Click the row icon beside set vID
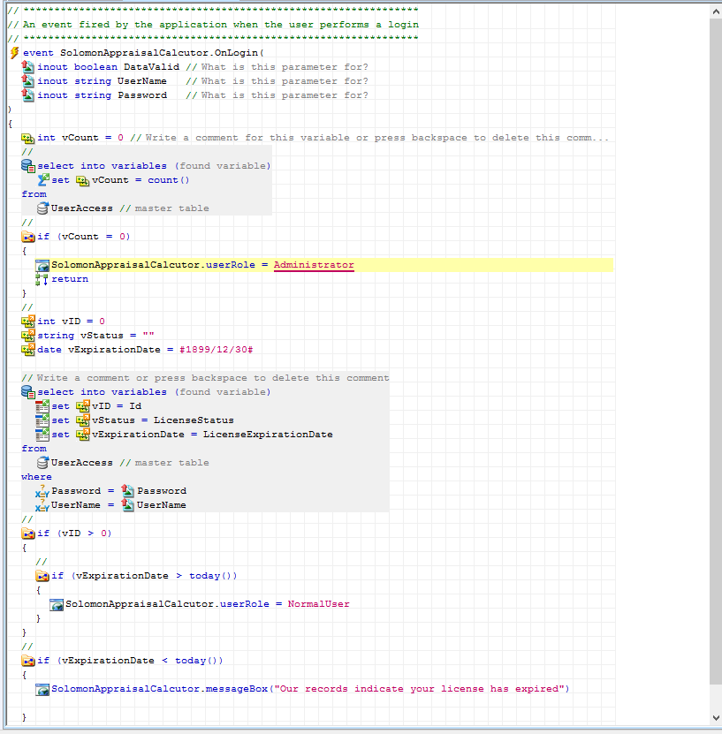This screenshot has height=734, width=722. [42, 405]
